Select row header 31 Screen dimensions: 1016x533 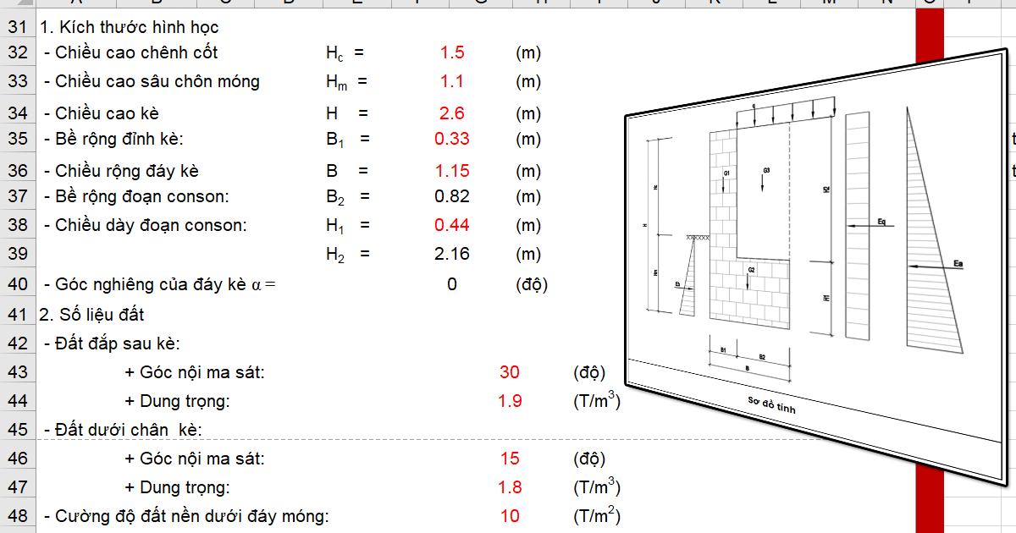coord(18,27)
